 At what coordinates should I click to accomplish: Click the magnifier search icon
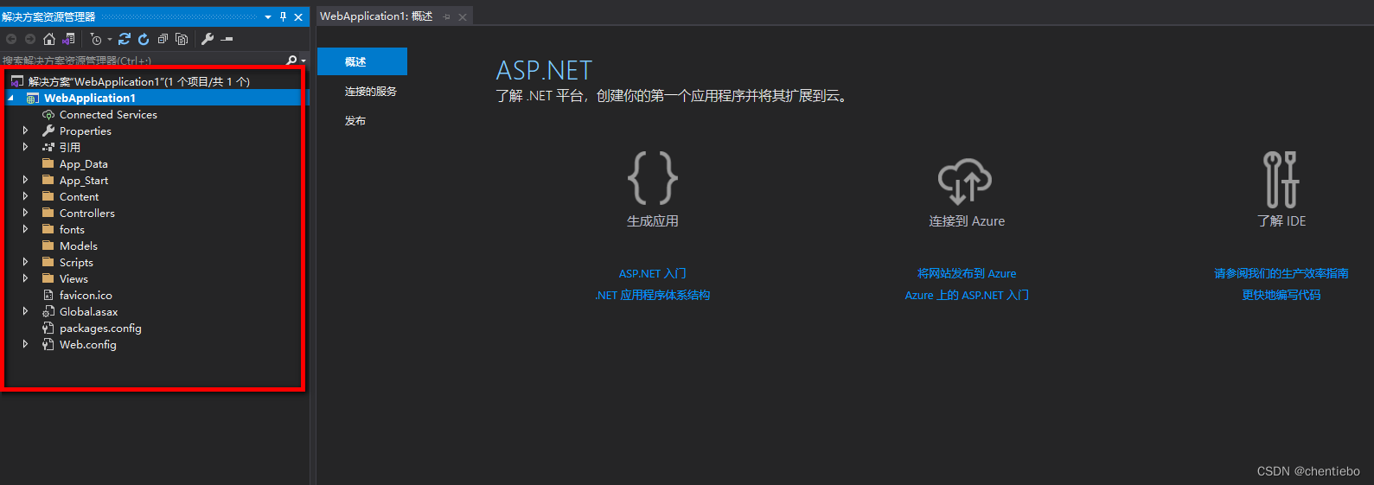[x=291, y=61]
